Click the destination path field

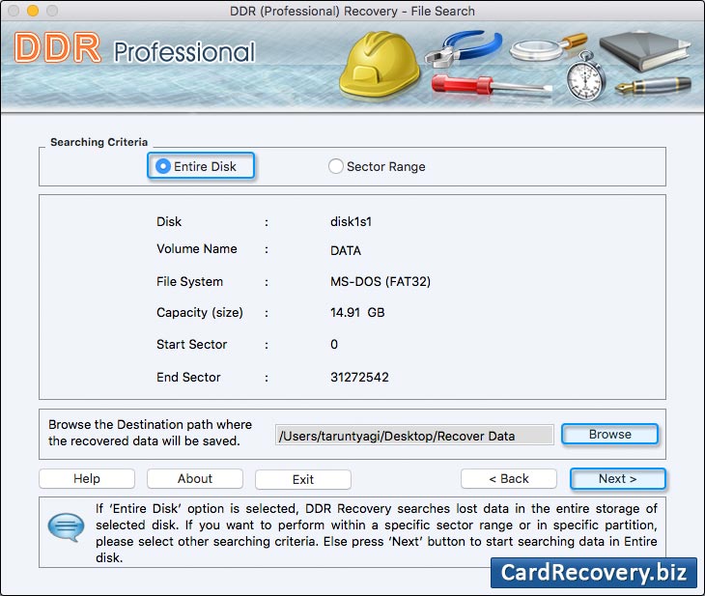[x=414, y=436]
